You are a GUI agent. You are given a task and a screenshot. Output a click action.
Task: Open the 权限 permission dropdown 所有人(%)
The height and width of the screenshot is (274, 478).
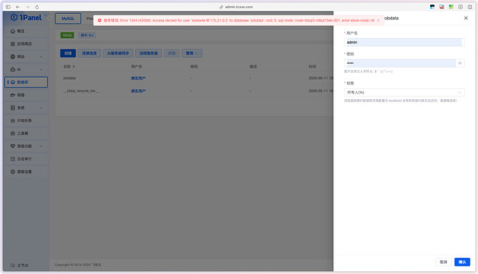405,92
